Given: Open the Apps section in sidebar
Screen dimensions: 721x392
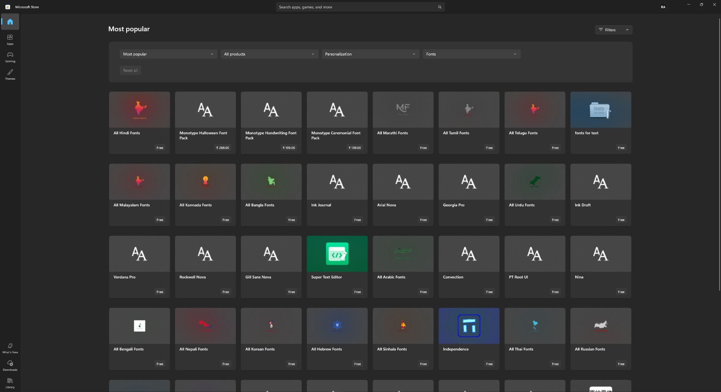Looking at the screenshot, I should (10, 40).
